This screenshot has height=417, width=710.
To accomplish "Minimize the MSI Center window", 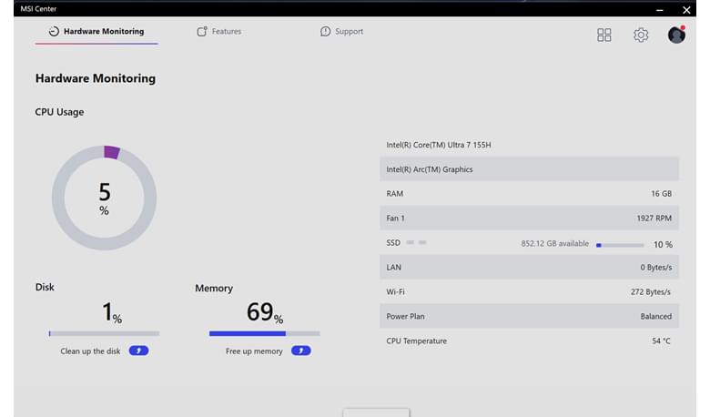I will point(660,9).
